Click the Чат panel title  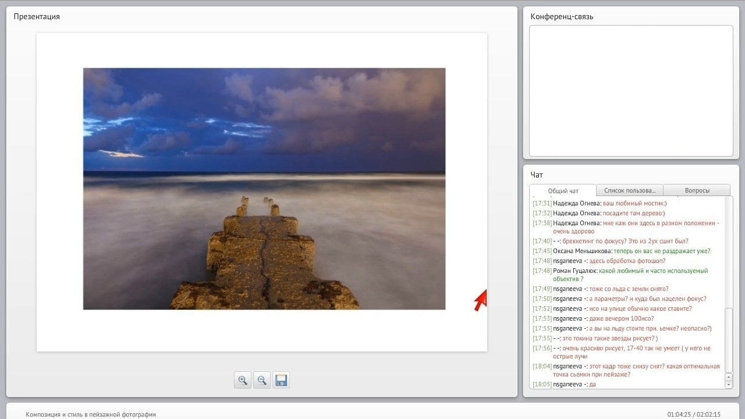pyautogui.click(x=537, y=175)
